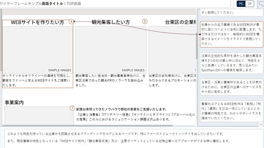The height and width of the screenshot is (148, 264).
Task: Click the 観光集客したい方 heading
Action: click(x=111, y=22)
